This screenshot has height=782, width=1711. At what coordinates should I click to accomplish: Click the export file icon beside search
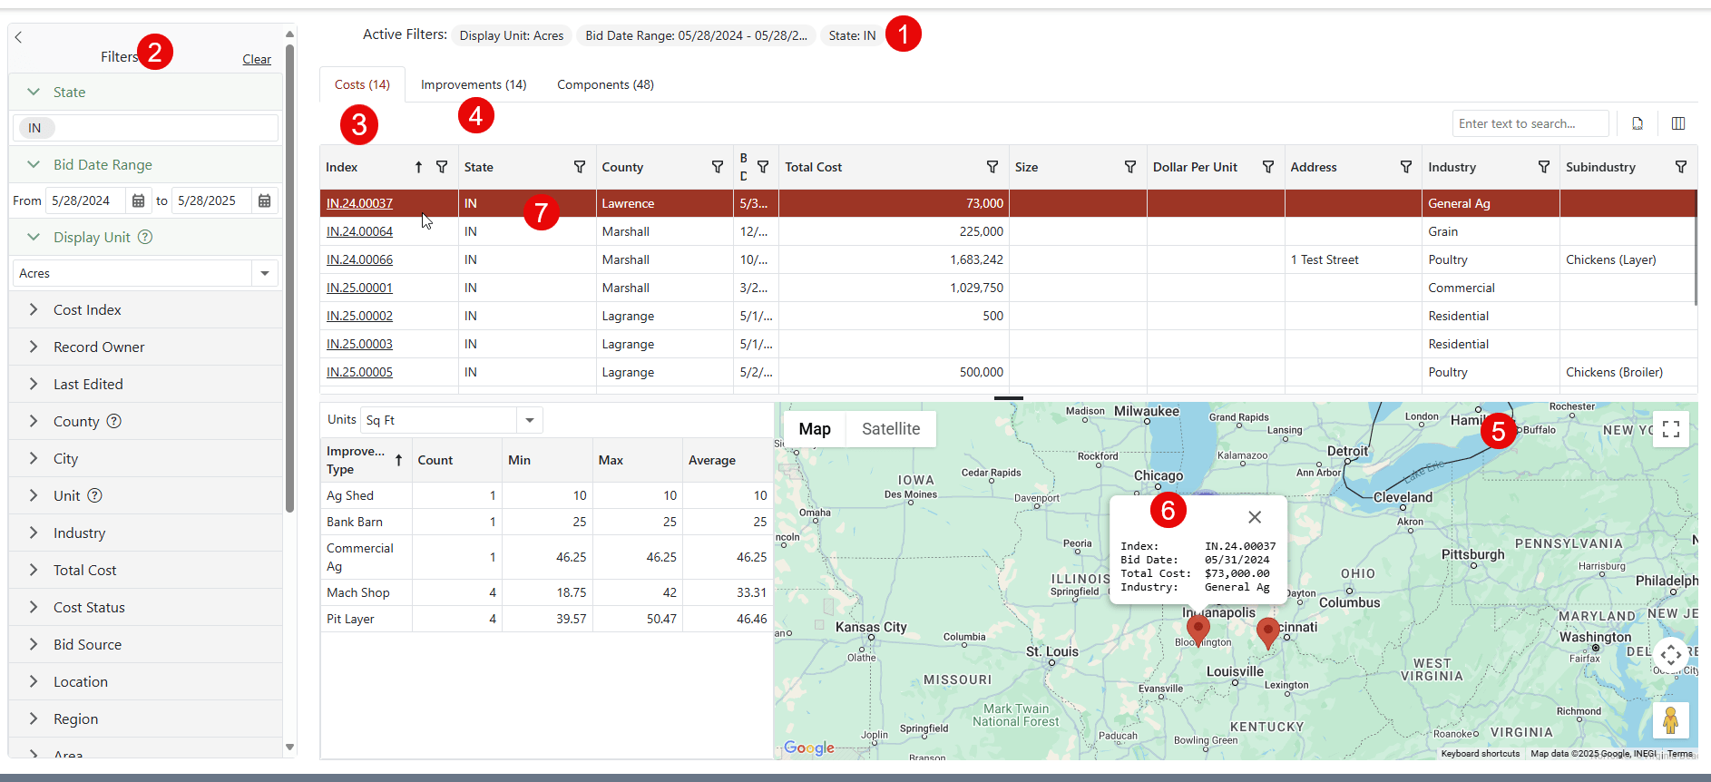pos(1638,123)
